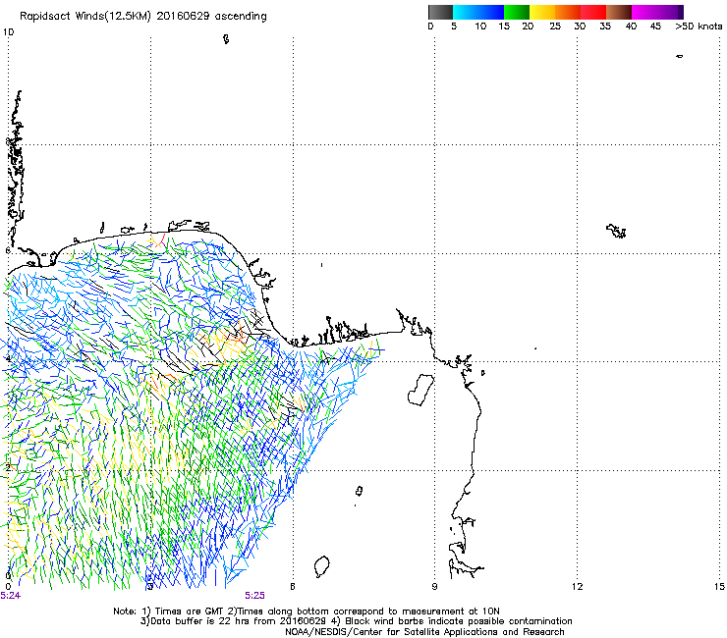Click the ">50 knots" legend label
The width and height of the screenshot is (727, 638).
click(x=699, y=27)
